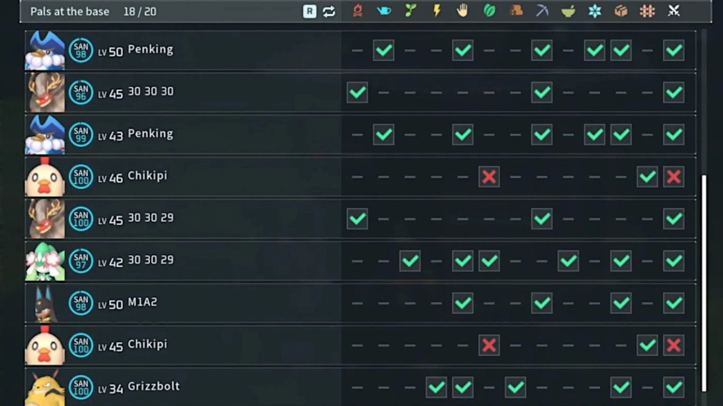Click the R key sort button
The width and height of the screenshot is (723, 406).
pos(310,12)
